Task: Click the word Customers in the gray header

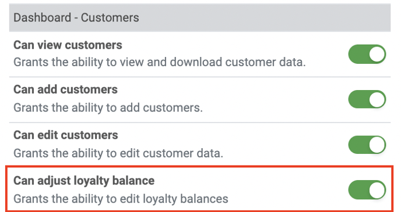Action: click(x=110, y=17)
